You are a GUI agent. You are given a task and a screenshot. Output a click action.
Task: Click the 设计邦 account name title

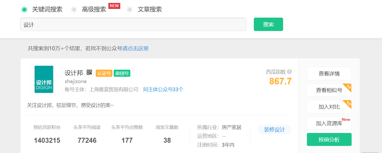(74, 73)
